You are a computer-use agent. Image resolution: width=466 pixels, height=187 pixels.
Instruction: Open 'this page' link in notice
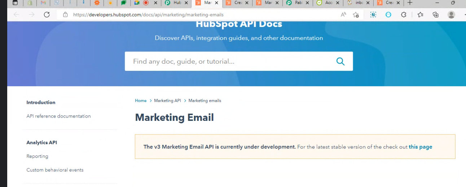tap(420, 147)
